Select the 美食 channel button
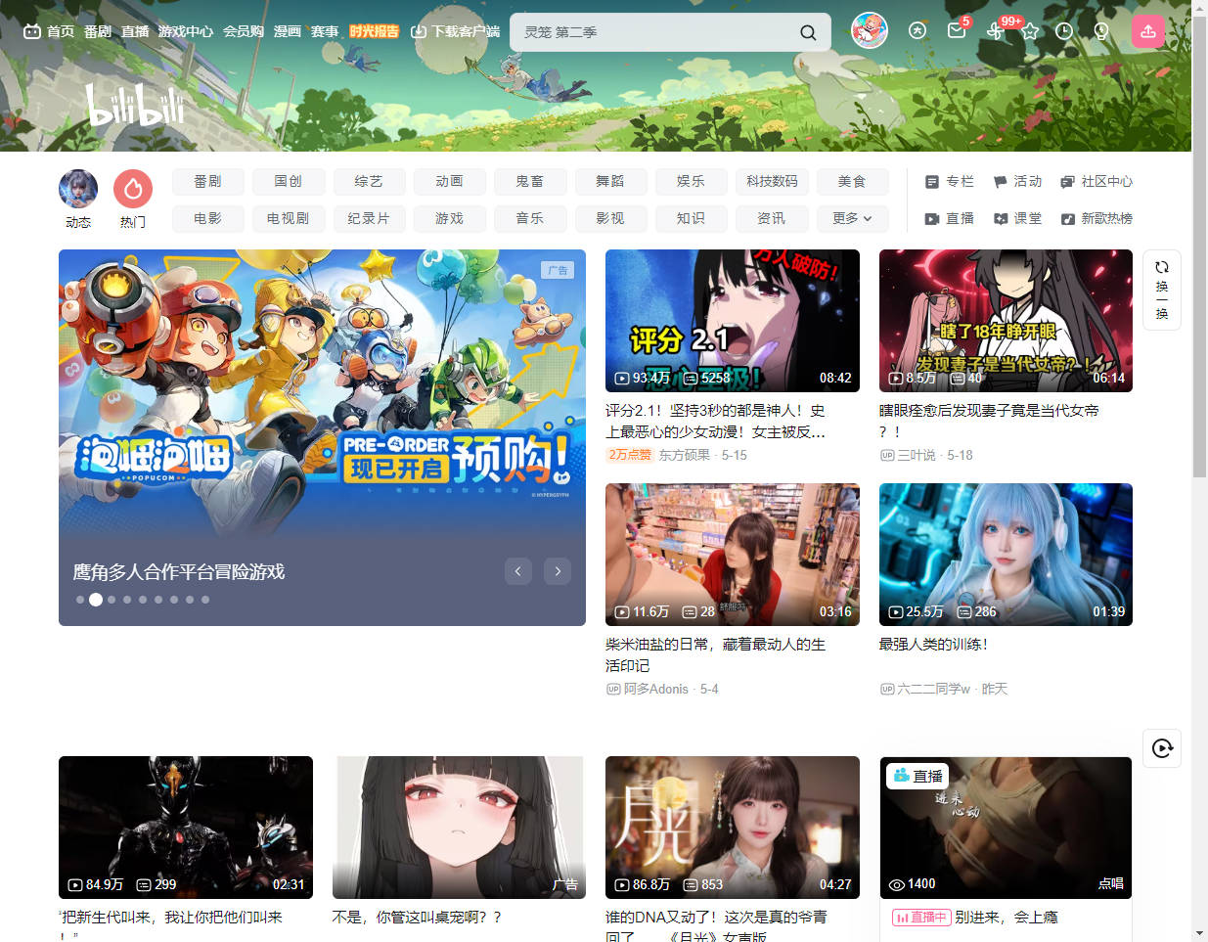 pos(852,182)
